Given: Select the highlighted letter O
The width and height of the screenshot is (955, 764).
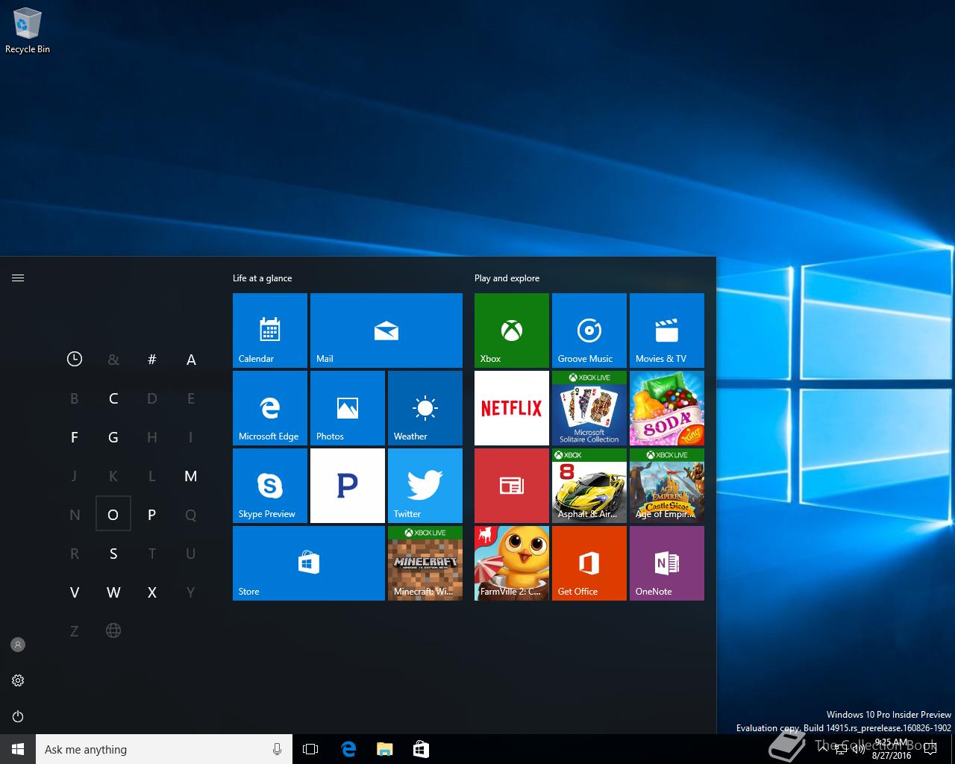Looking at the screenshot, I should (x=113, y=514).
